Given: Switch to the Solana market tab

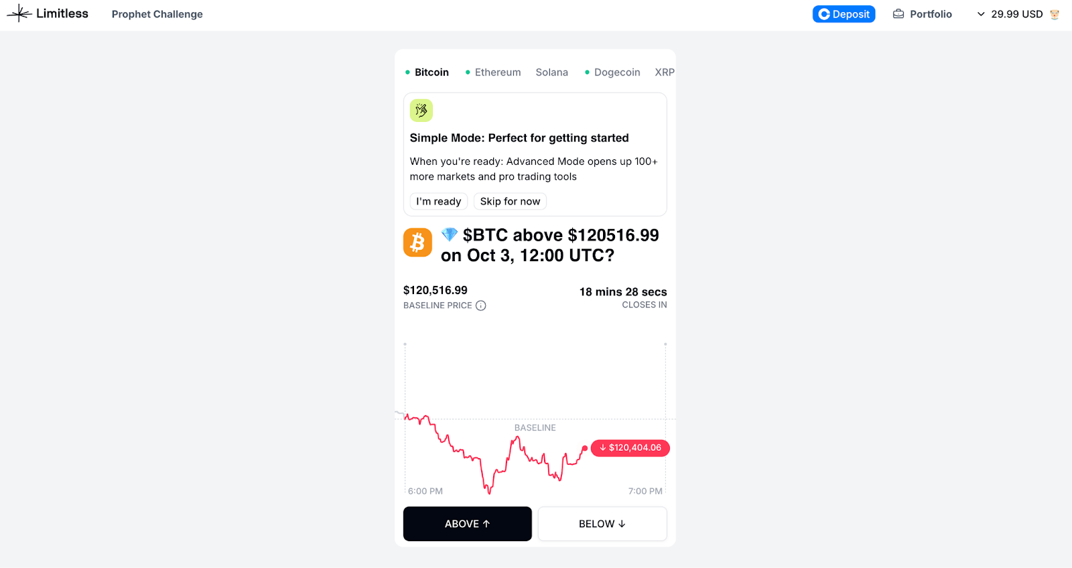Looking at the screenshot, I should [551, 72].
